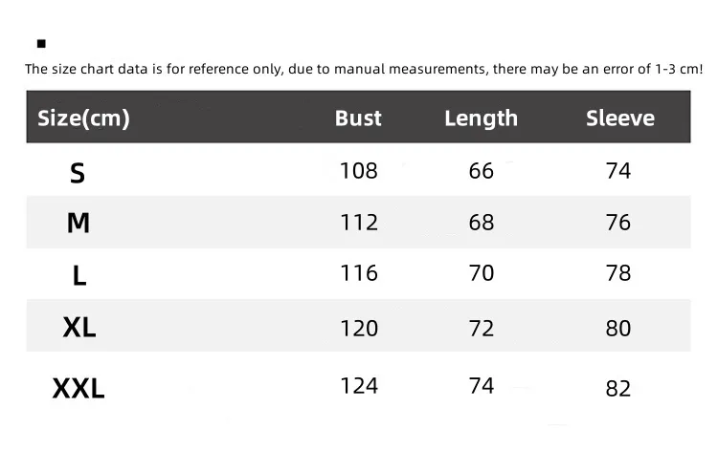Image resolution: width=718 pixels, height=472 pixels.
Task: Click the Length column header
Action: point(481,118)
